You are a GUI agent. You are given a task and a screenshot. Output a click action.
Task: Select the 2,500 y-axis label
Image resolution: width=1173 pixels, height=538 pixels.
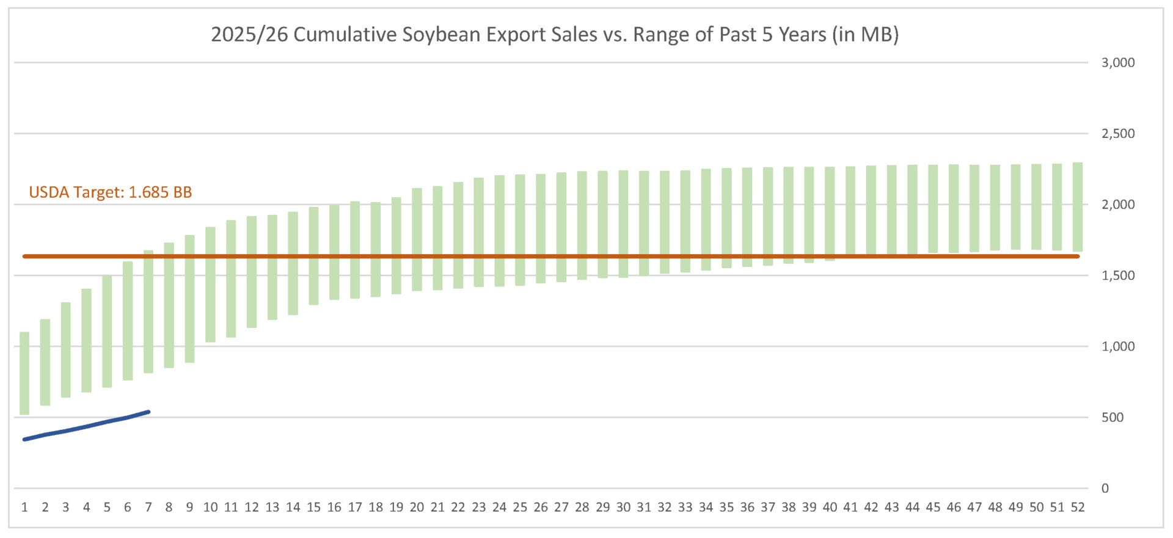click(x=1117, y=134)
